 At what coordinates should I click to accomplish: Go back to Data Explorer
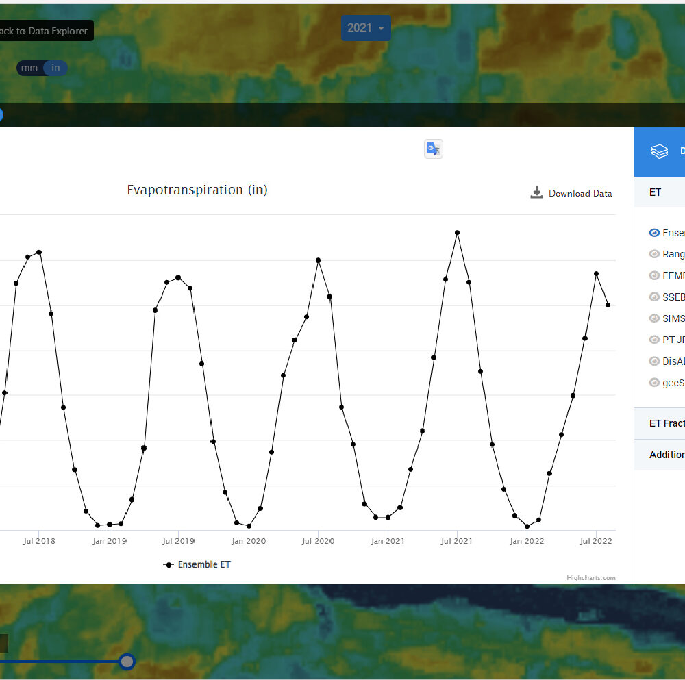[45, 31]
